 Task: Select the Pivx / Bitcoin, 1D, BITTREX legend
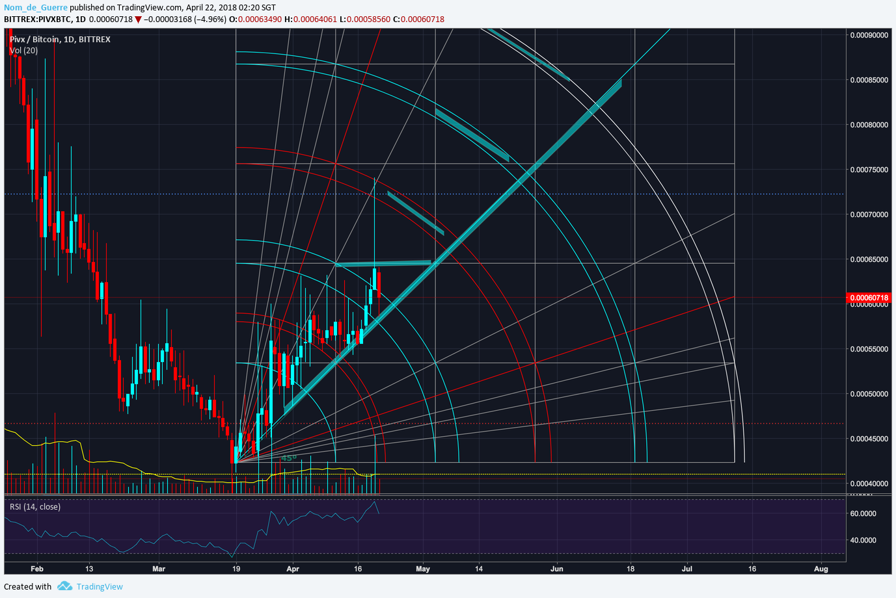click(60, 39)
